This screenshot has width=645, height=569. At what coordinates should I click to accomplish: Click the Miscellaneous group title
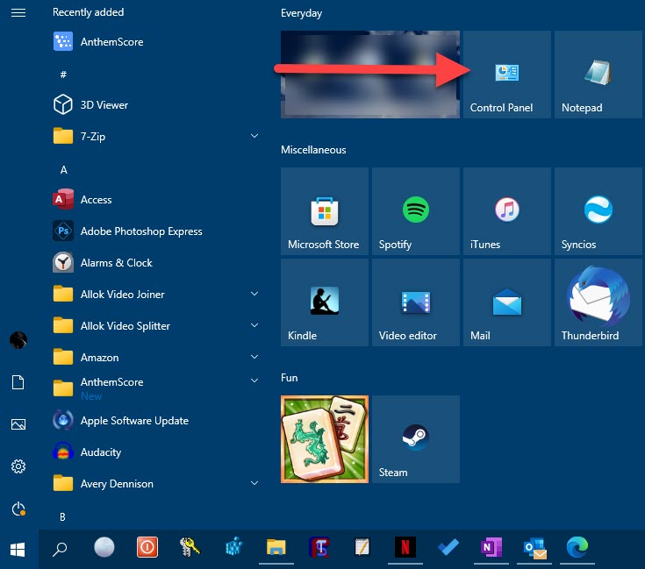313,150
